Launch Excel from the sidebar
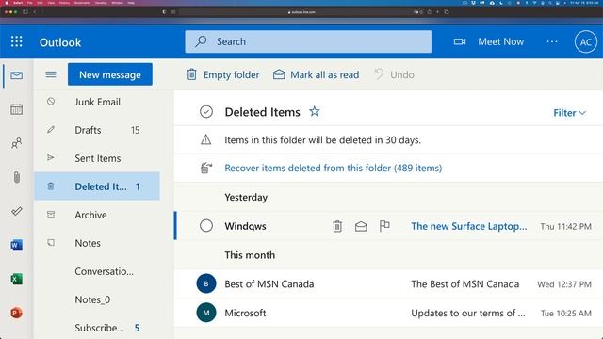 pos(17,279)
